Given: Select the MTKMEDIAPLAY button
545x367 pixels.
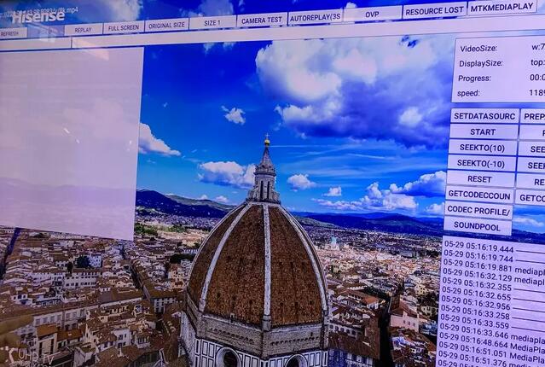Looking at the screenshot, I should click(502, 8).
